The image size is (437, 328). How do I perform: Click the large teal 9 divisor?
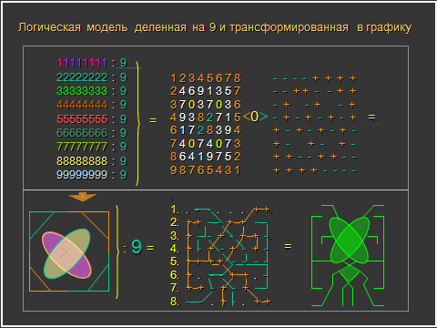click(137, 247)
